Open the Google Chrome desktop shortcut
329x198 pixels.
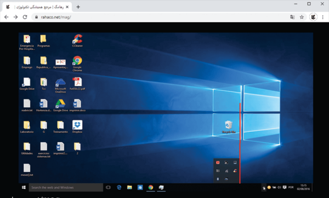(77, 63)
